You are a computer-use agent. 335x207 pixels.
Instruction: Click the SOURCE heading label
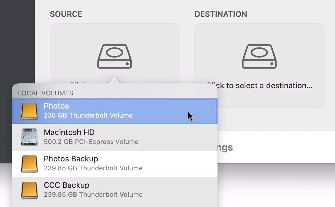[66, 14]
